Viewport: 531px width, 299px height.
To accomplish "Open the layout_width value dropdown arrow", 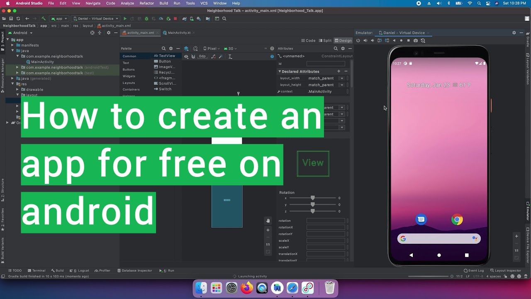I will [342, 78].
